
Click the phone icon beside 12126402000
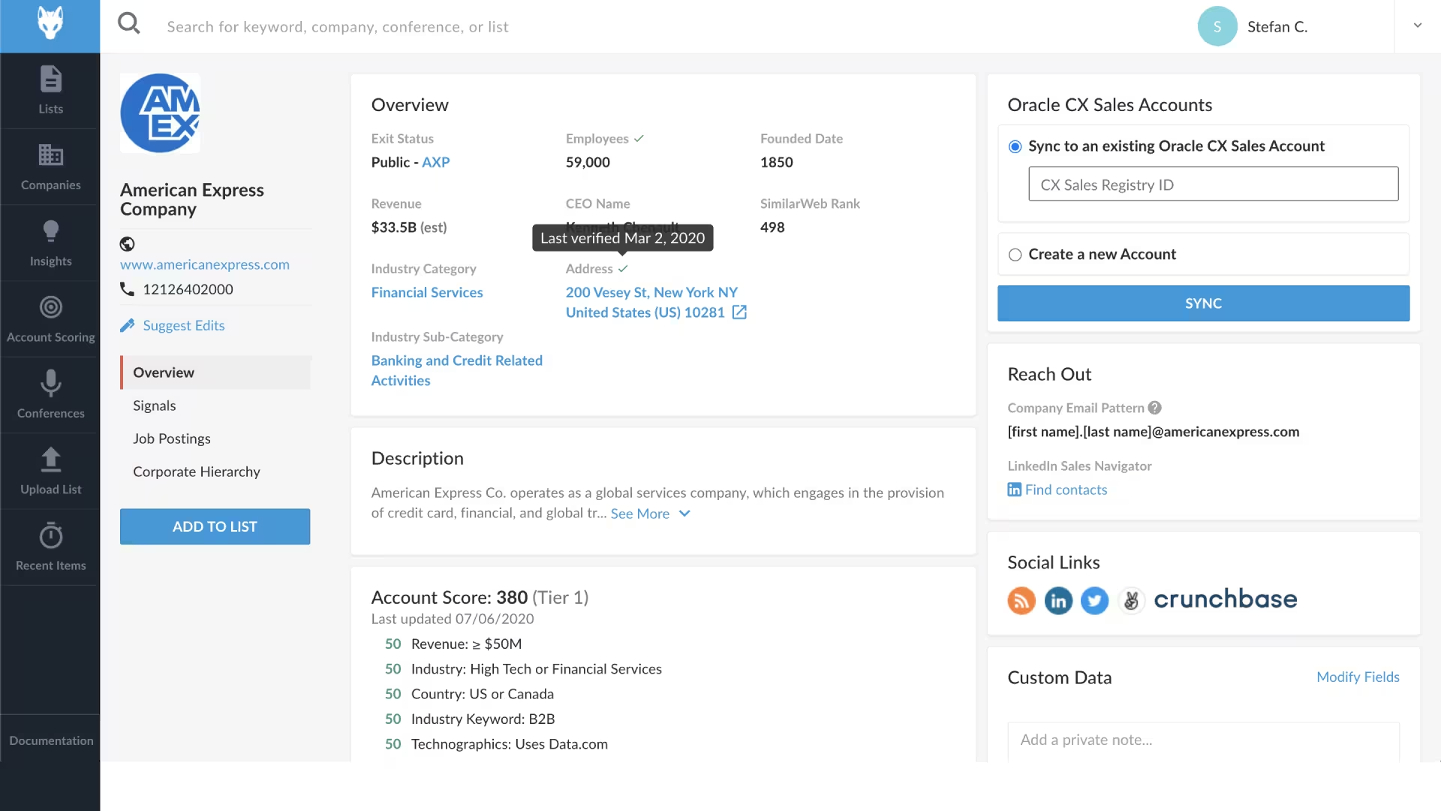(x=128, y=289)
